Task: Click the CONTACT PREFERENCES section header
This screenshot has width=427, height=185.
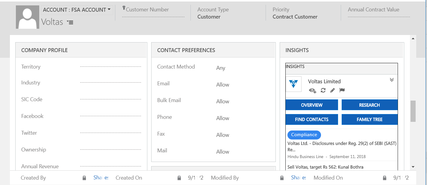Action: pyautogui.click(x=213, y=50)
